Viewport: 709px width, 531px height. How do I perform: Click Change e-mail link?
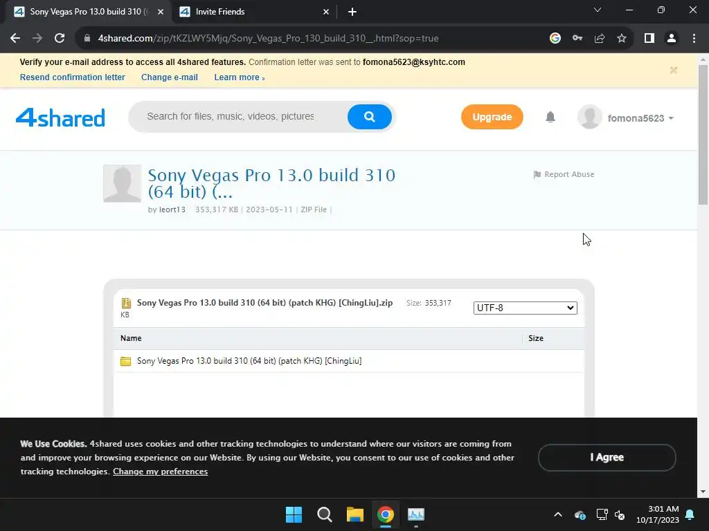click(x=170, y=77)
